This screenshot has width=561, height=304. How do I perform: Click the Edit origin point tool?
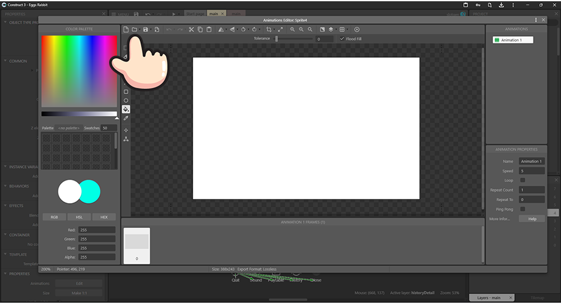[x=126, y=130]
